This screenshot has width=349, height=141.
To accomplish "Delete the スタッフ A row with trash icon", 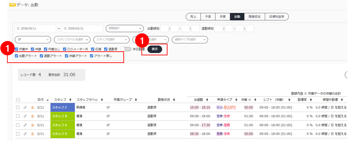I will [32, 125].
